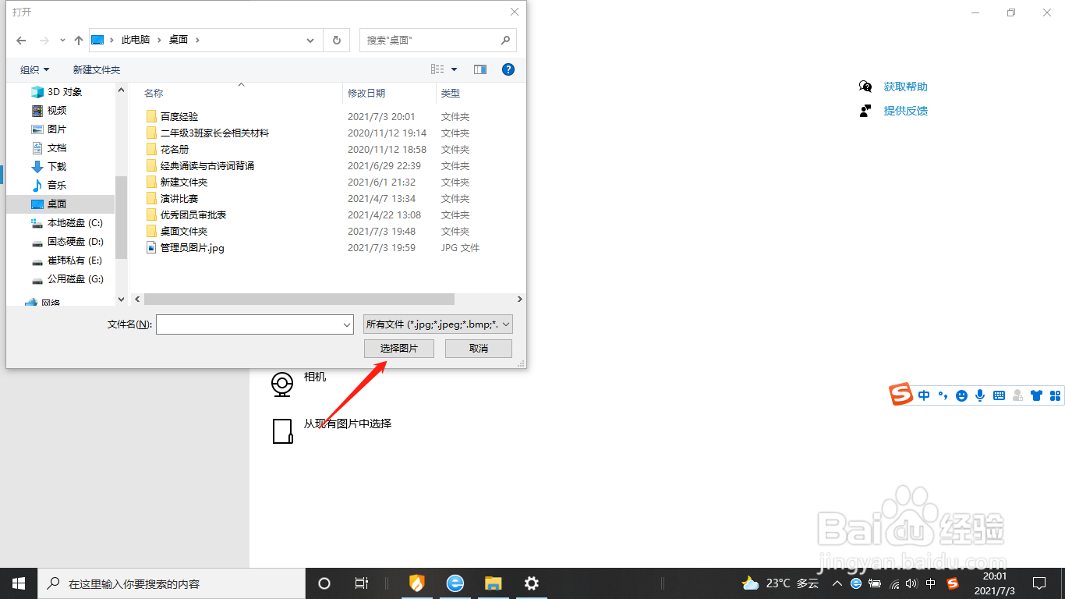Show the preview pane
This screenshot has height=599, width=1065.
click(x=480, y=69)
